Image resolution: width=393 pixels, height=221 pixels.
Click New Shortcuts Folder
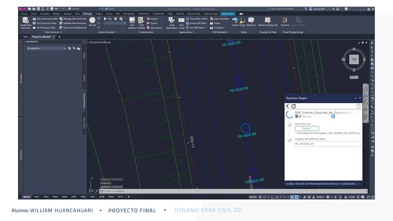(x=45, y=19)
